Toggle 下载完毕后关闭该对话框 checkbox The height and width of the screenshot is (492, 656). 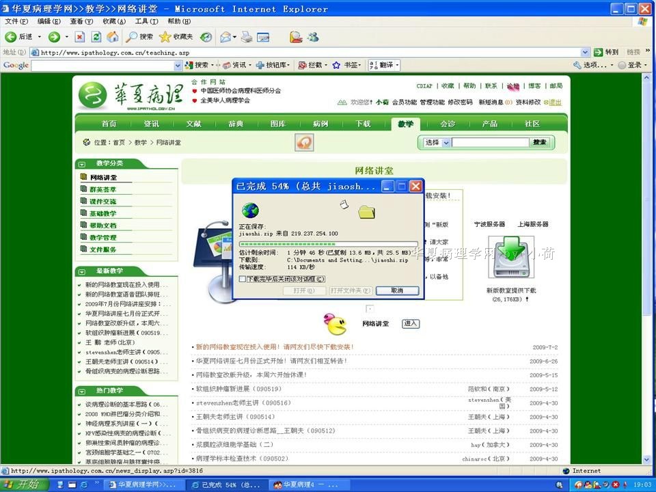242,279
